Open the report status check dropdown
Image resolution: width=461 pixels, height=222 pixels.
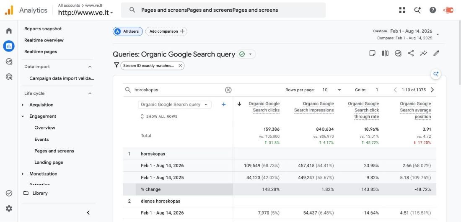tap(246, 54)
